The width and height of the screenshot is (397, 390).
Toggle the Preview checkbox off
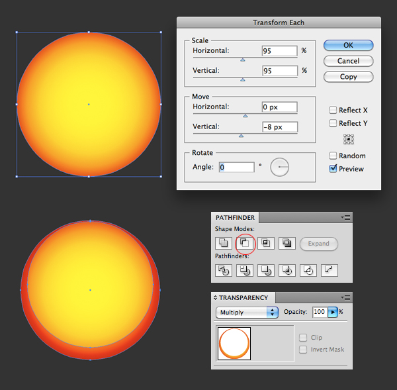333,169
